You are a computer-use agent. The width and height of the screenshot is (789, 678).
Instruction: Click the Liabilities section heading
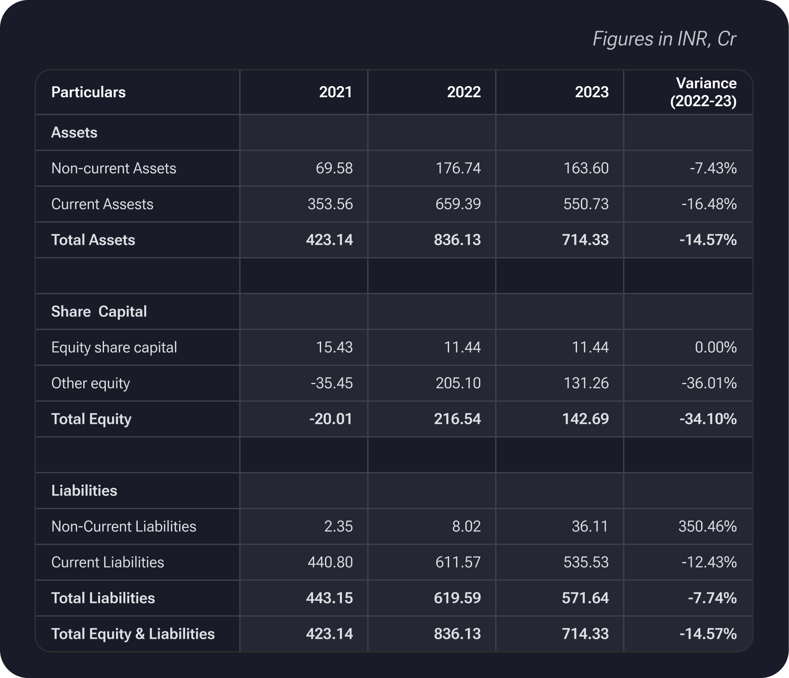point(84,491)
